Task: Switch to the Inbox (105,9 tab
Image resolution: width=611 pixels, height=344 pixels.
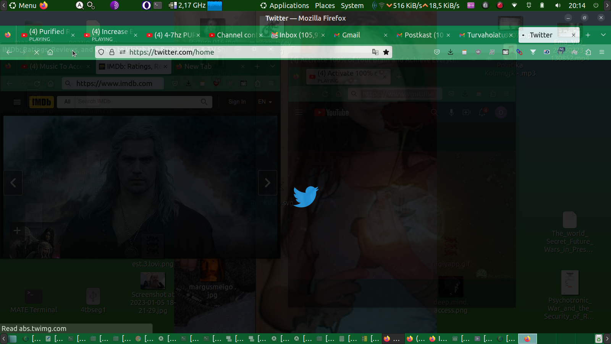Action: [x=298, y=35]
